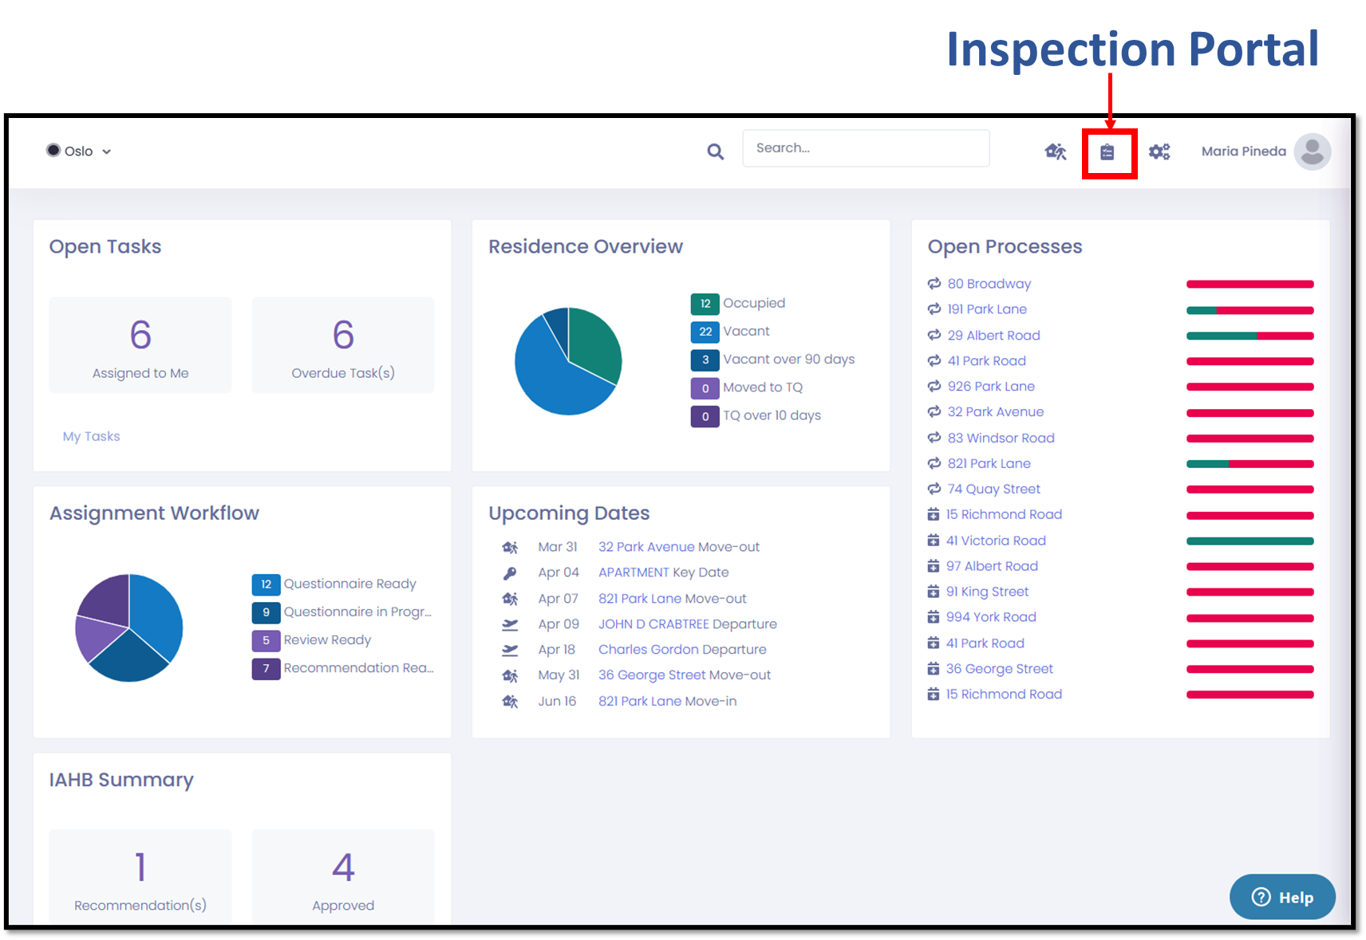
Task: Click the Review Ready badge 5
Action: click(x=266, y=640)
